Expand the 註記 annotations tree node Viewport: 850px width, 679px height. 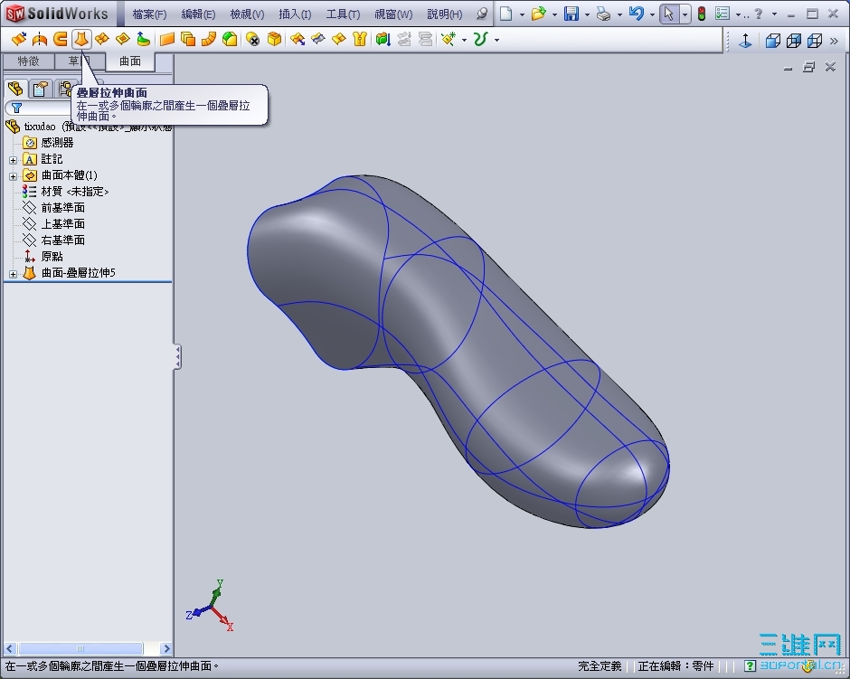(13, 160)
